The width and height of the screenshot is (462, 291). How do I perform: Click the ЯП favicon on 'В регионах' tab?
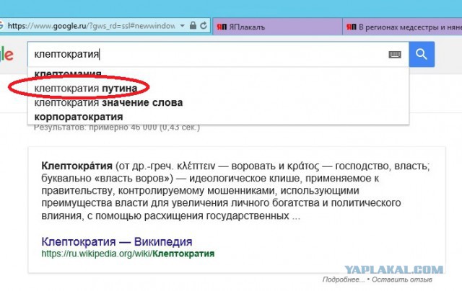coord(352,27)
